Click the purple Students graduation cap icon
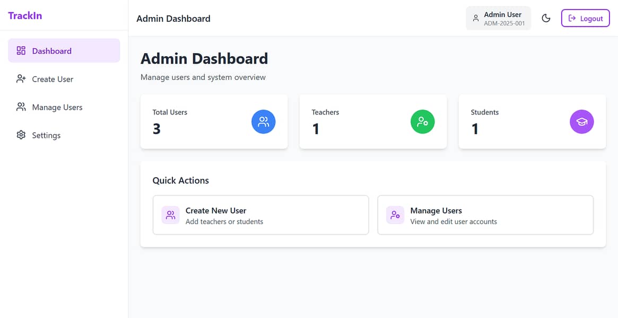618x318 pixels. coord(581,122)
